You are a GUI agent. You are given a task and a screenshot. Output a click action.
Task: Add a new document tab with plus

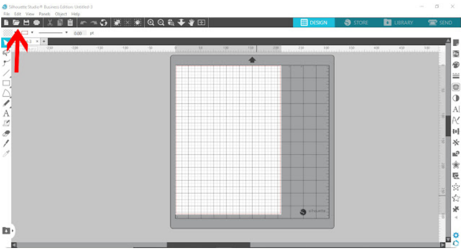[x=43, y=41]
